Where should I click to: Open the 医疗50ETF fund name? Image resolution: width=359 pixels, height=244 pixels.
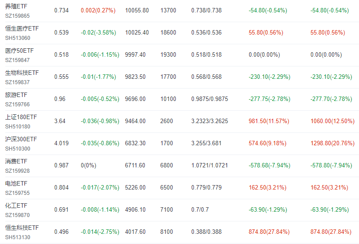point(19,50)
